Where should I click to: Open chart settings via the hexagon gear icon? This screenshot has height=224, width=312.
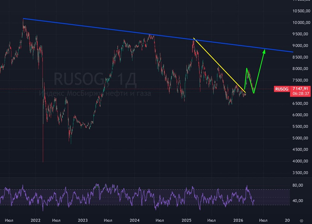(301, 221)
